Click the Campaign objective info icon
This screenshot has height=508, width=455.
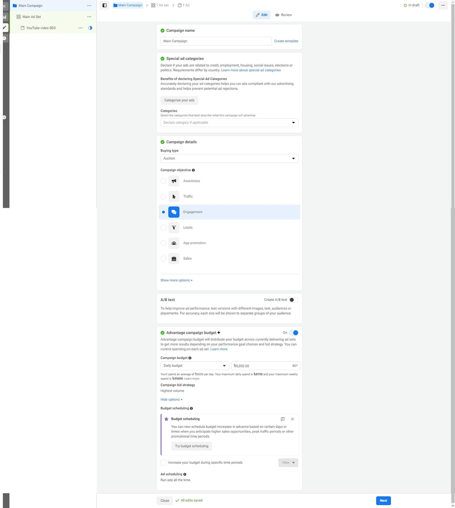193,170
